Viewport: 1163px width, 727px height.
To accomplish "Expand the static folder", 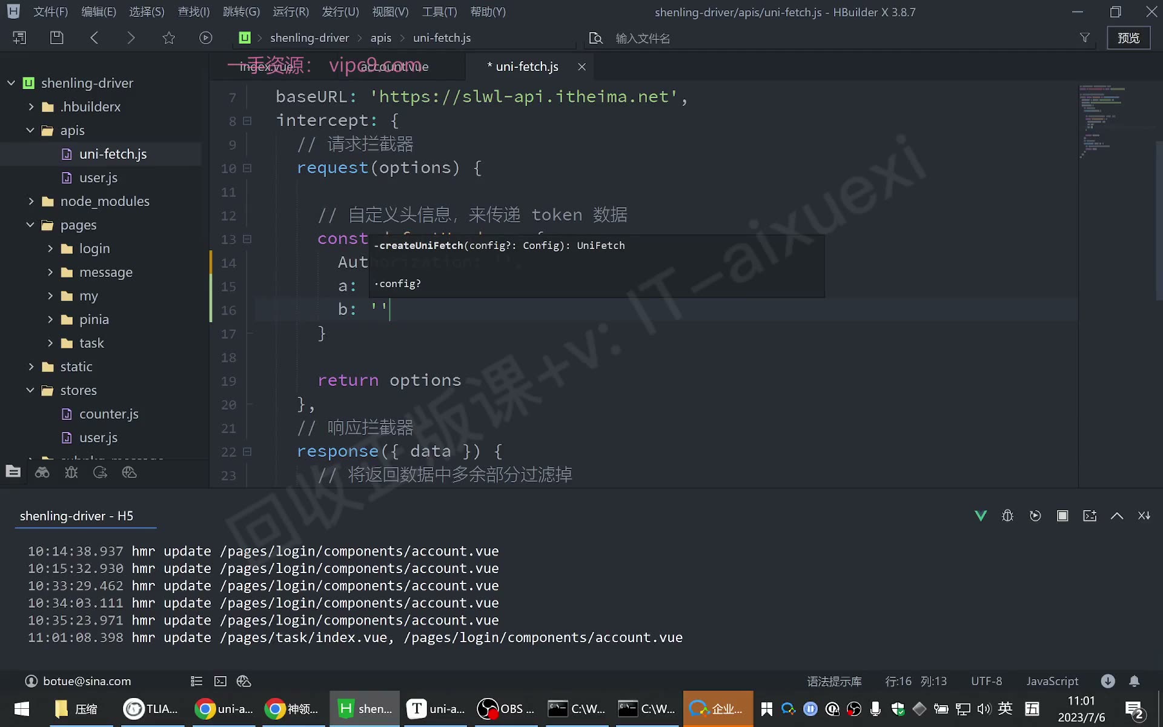I will [x=31, y=367].
